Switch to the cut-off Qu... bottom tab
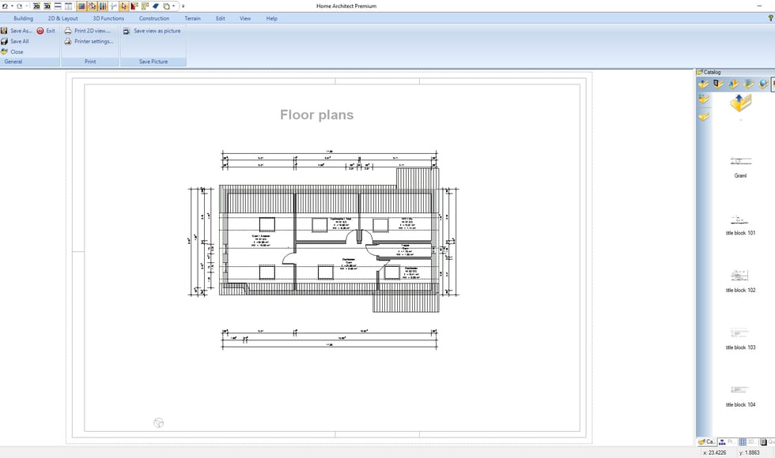Image resolution: width=775 pixels, height=458 pixels. pyautogui.click(x=767, y=441)
